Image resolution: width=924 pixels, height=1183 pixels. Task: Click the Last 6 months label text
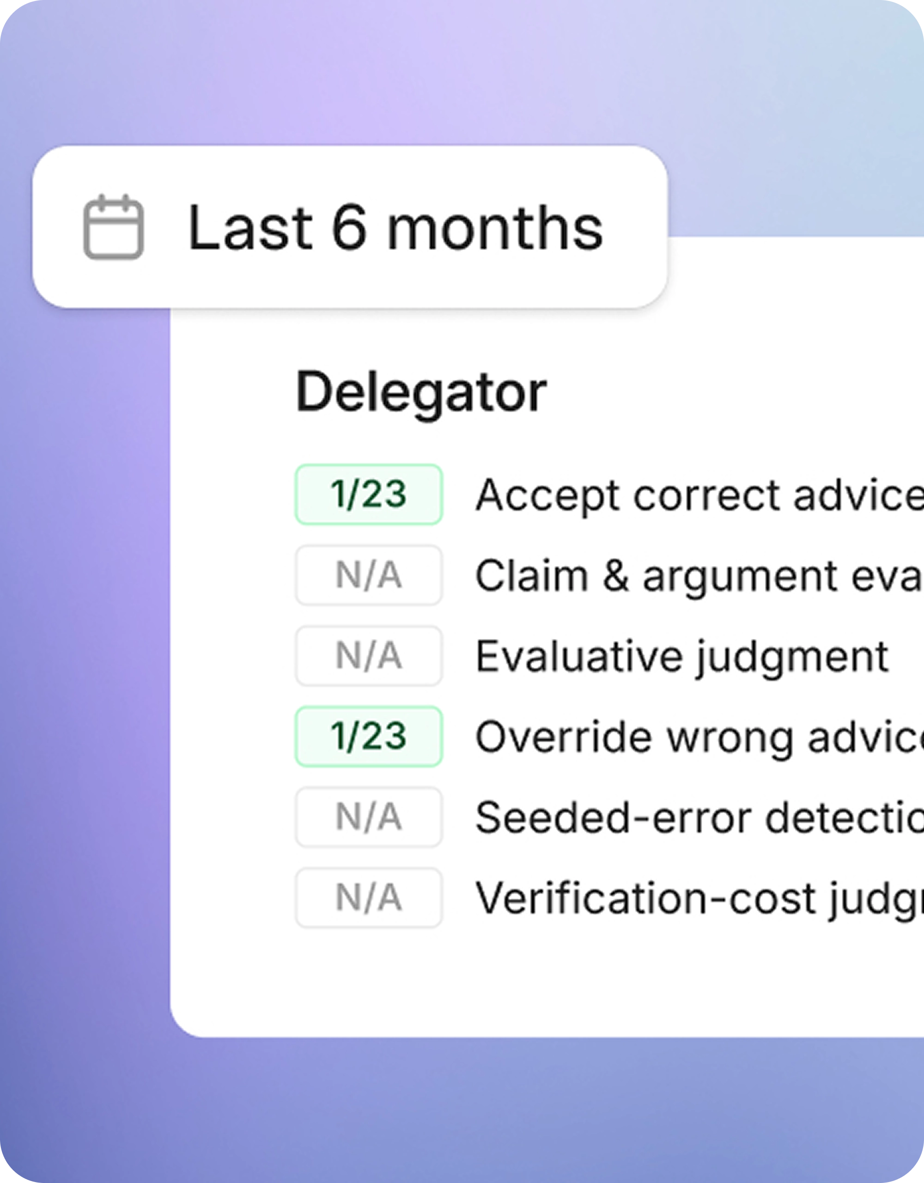395,227
